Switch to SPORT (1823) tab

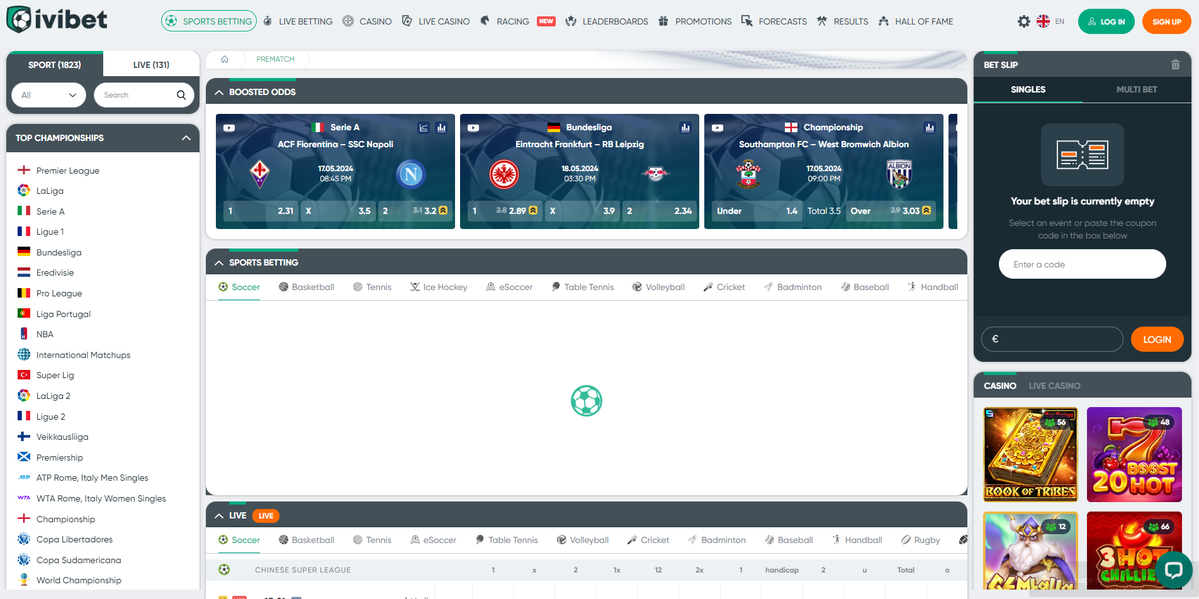click(55, 65)
